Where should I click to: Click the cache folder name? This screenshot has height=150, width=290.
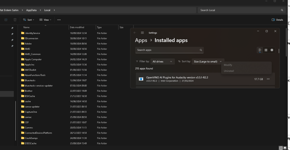(x=28, y=101)
